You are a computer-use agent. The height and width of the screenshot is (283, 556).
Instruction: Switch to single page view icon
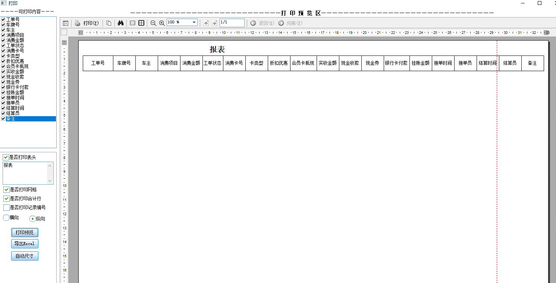tap(132, 23)
